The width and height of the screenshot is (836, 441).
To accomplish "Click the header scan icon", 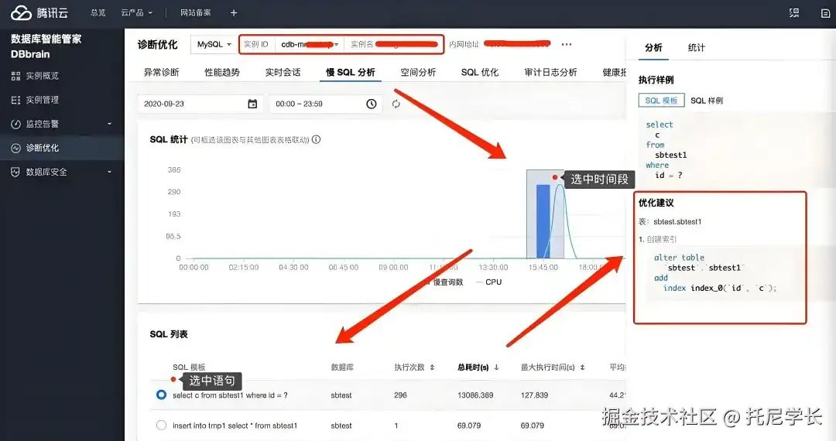I will click(794, 13).
